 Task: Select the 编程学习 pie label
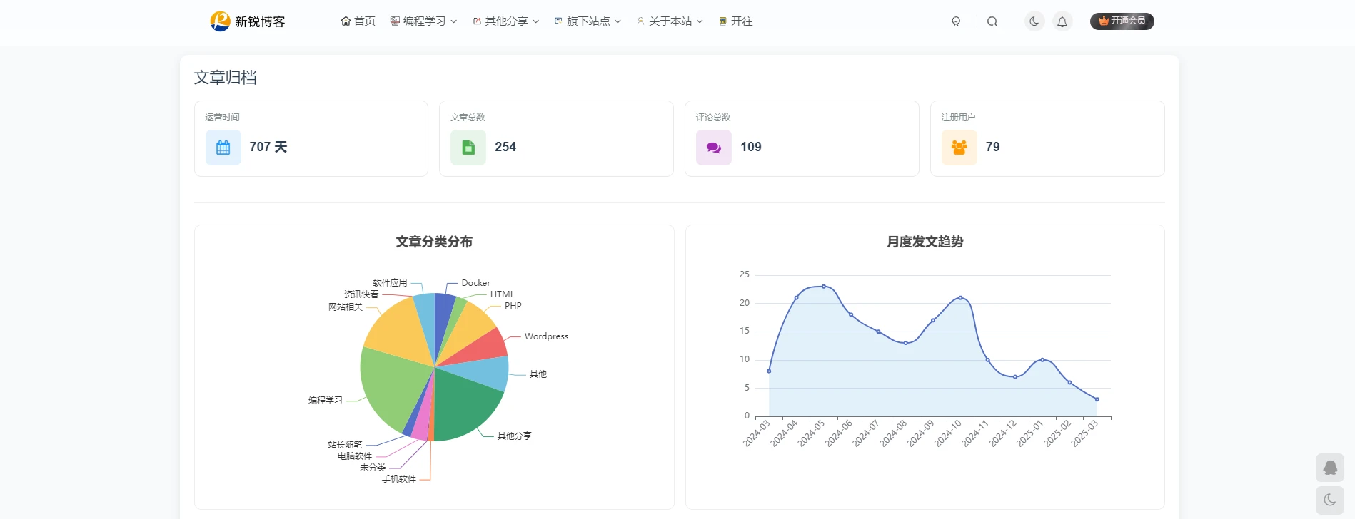326,401
